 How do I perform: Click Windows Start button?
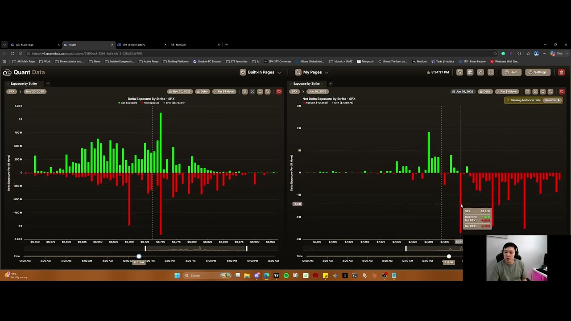(x=177, y=276)
